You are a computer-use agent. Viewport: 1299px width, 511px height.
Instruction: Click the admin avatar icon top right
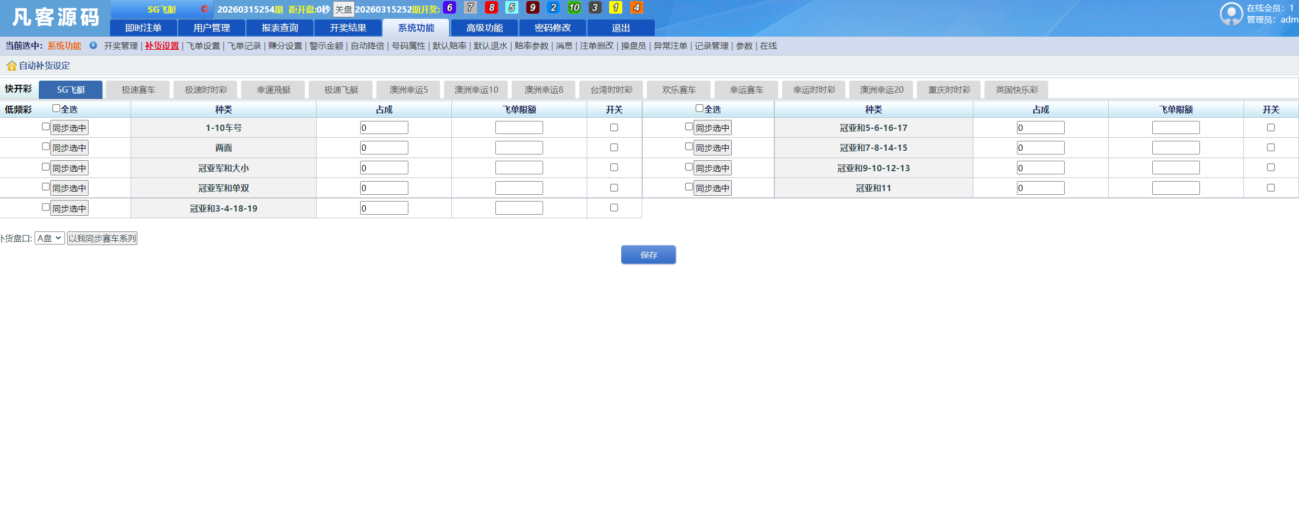pos(1232,14)
